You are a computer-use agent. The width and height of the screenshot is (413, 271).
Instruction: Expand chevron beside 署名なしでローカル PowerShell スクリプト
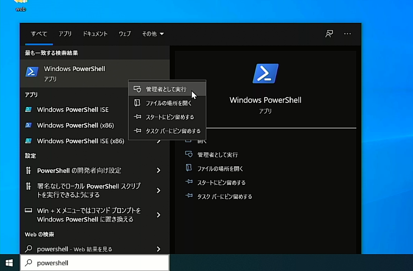point(158,191)
